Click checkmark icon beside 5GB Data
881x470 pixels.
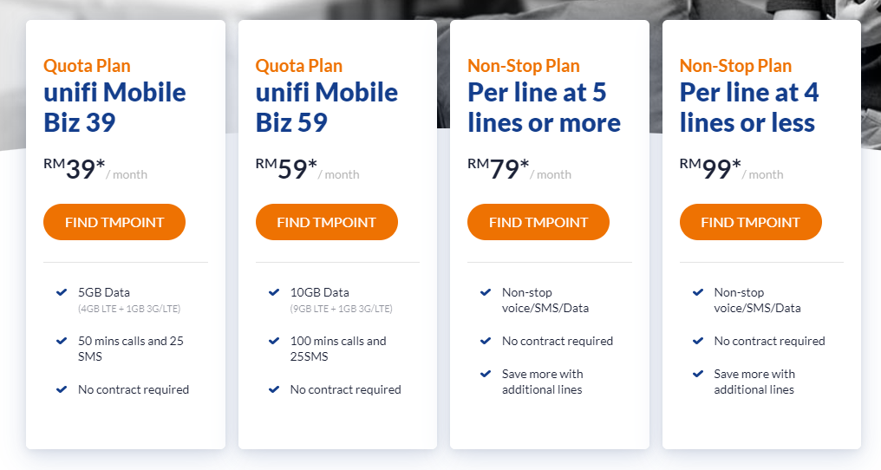(x=62, y=292)
